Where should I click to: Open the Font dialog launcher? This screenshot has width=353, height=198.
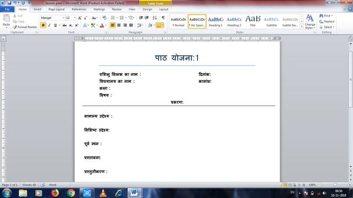point(106,32)
